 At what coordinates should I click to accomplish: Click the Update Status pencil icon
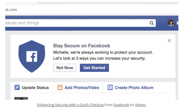pos(17,87)
